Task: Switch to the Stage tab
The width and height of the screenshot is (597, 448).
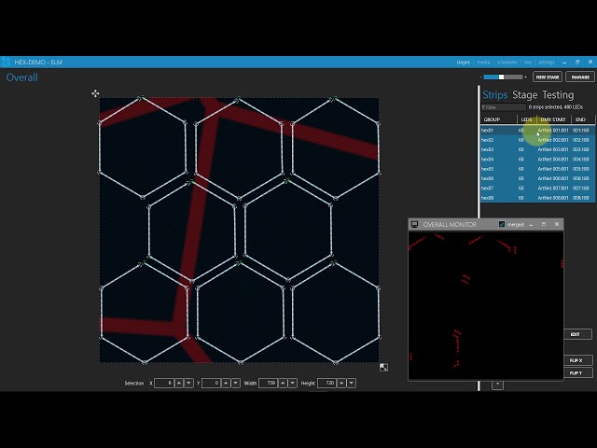Action: click(524, 94)
